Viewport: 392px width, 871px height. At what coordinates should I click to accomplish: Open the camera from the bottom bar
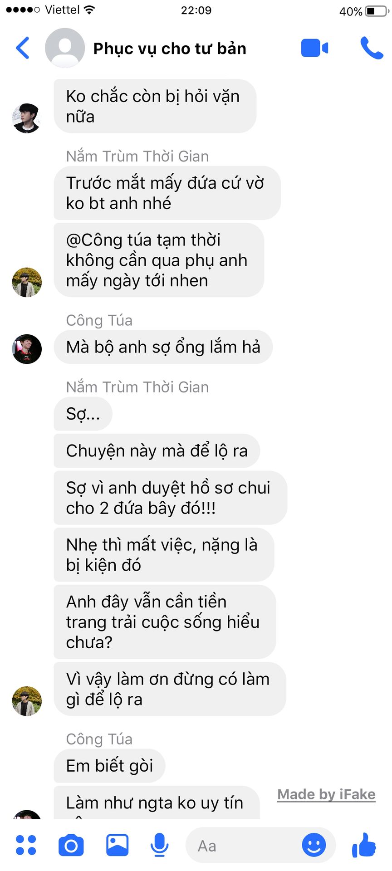click(x=71, y=845)
